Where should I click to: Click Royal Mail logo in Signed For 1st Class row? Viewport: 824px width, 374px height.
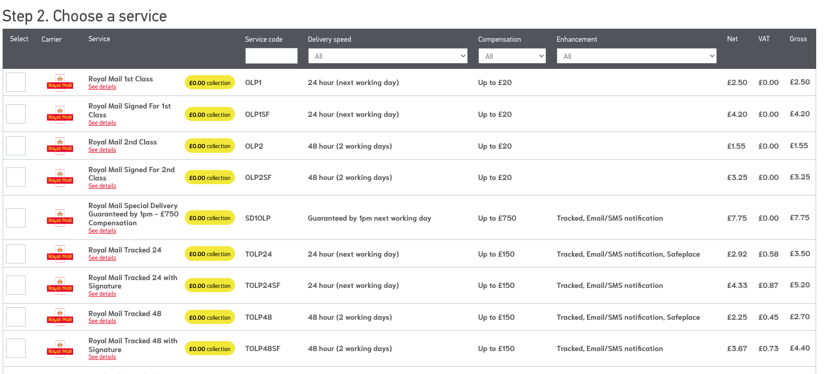tap(60, 114)
